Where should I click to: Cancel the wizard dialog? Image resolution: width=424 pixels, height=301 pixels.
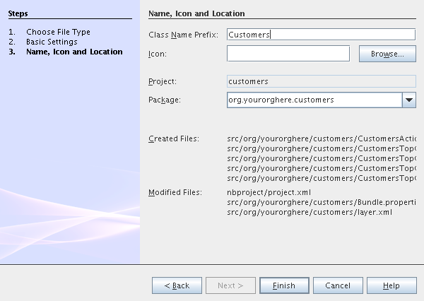pos(338,285)
